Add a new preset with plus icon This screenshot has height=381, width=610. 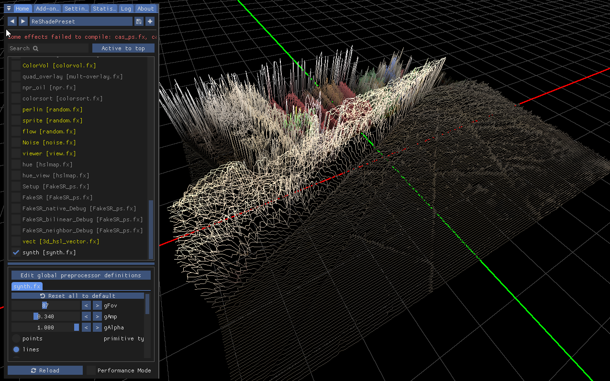[150, 22]
